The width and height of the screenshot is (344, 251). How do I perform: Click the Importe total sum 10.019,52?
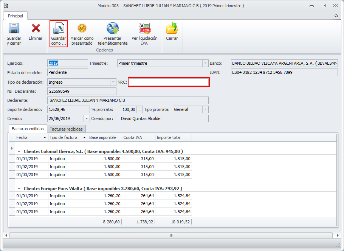tap(180, 222)
